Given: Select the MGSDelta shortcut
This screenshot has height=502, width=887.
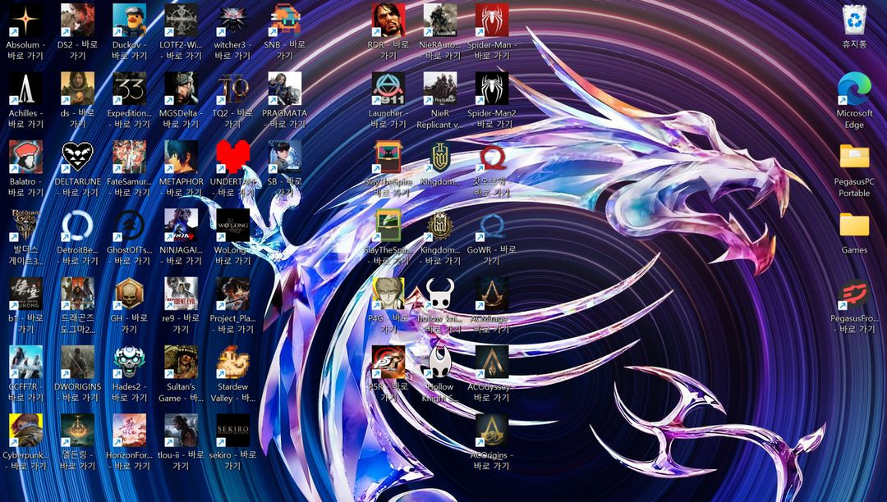Looking at the screenshot, I should 181,89.
